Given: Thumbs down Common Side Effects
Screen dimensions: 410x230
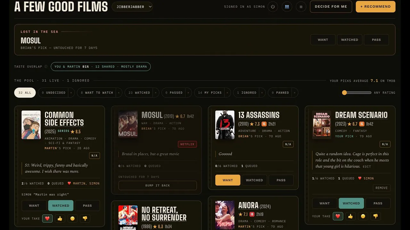Looking at the screenshot, I should coord(85,218).
